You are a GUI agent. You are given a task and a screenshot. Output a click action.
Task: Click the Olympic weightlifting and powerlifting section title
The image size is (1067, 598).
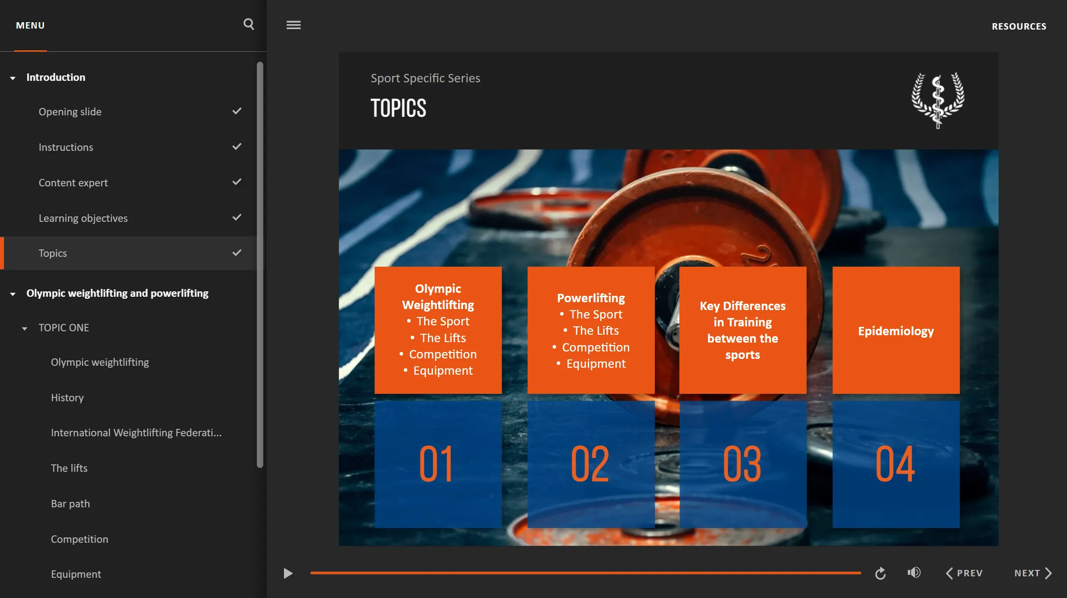click(117, 293)
